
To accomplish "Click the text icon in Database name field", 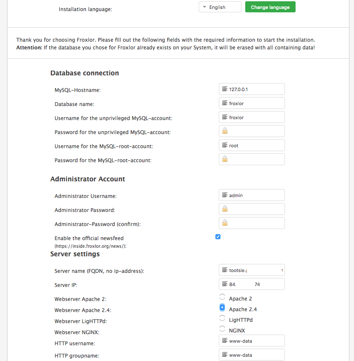I will point(225,103).
